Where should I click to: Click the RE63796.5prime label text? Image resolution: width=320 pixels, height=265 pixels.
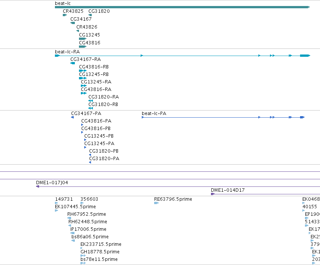click(x=173, y=199)
